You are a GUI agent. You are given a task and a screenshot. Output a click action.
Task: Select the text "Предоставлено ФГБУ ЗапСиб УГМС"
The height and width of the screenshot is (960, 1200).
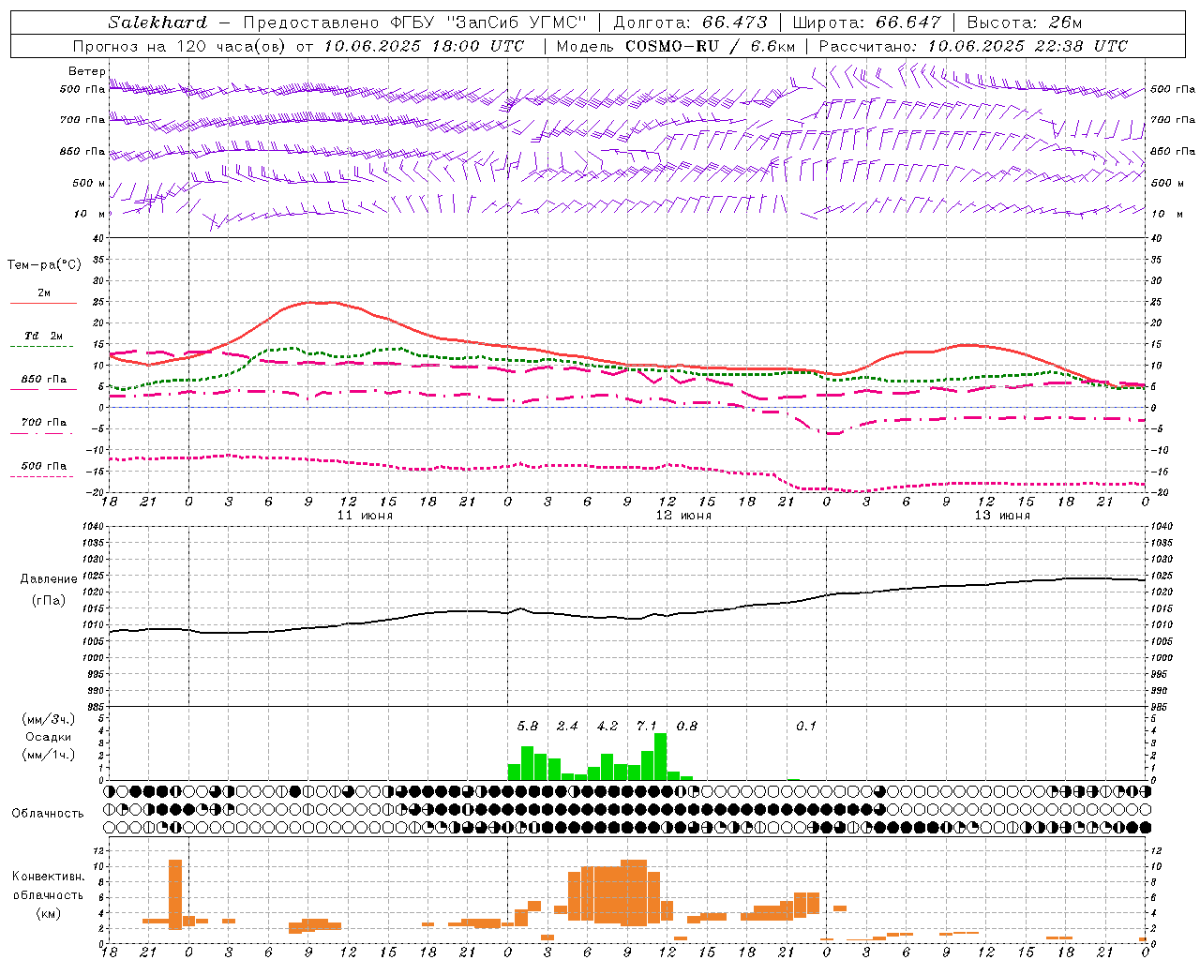click(414, 22)
